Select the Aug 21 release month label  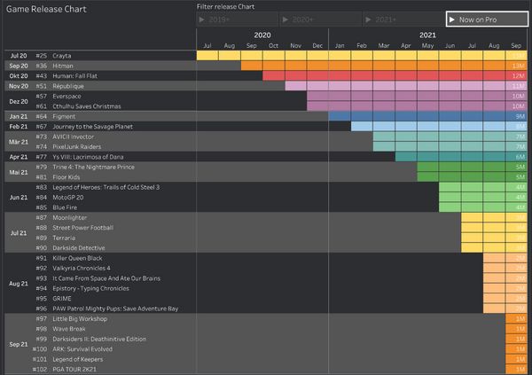[x=19, y=284]
